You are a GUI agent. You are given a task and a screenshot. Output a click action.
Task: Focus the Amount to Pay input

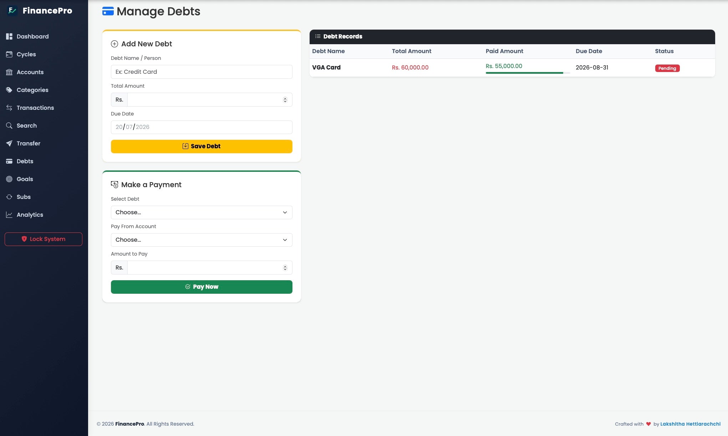pyautogui.click(x=210, y=268)
